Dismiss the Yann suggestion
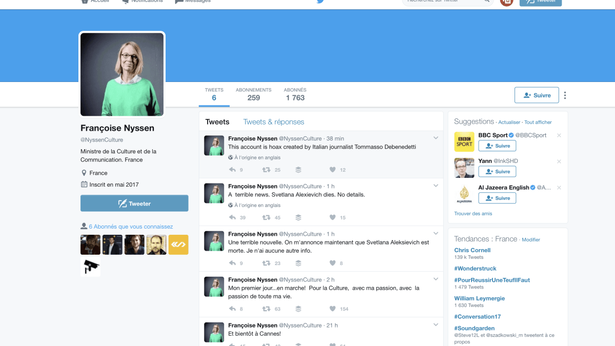 (x=559, y=161)
